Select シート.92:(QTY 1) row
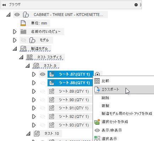 (70, 116)
